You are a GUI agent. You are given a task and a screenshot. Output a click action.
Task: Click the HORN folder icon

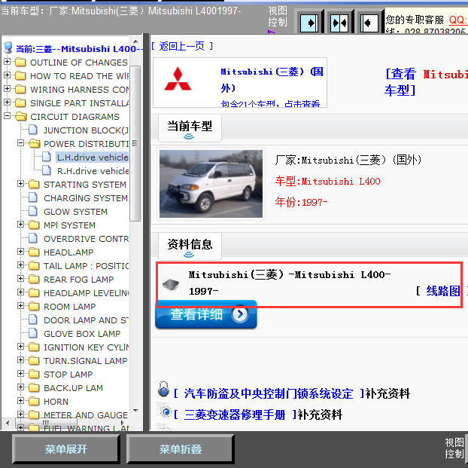(x=34, y=401)
